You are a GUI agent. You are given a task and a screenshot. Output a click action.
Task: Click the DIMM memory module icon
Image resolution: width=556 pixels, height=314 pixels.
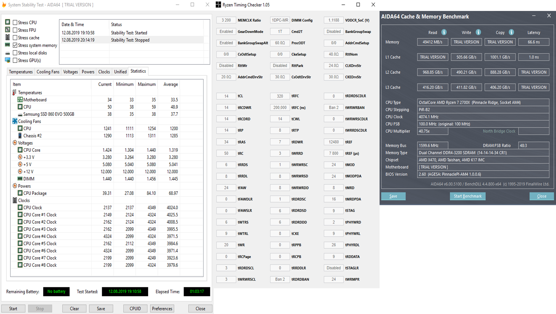[20, 179]
